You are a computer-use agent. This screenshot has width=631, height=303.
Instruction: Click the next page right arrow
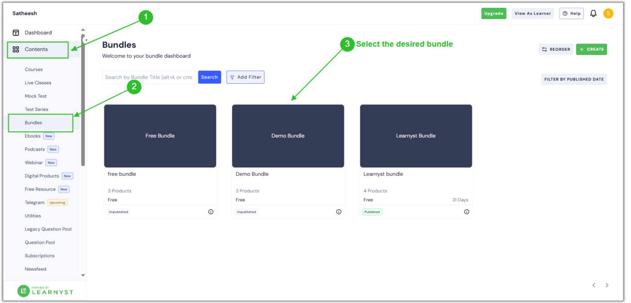click(606, 285)
